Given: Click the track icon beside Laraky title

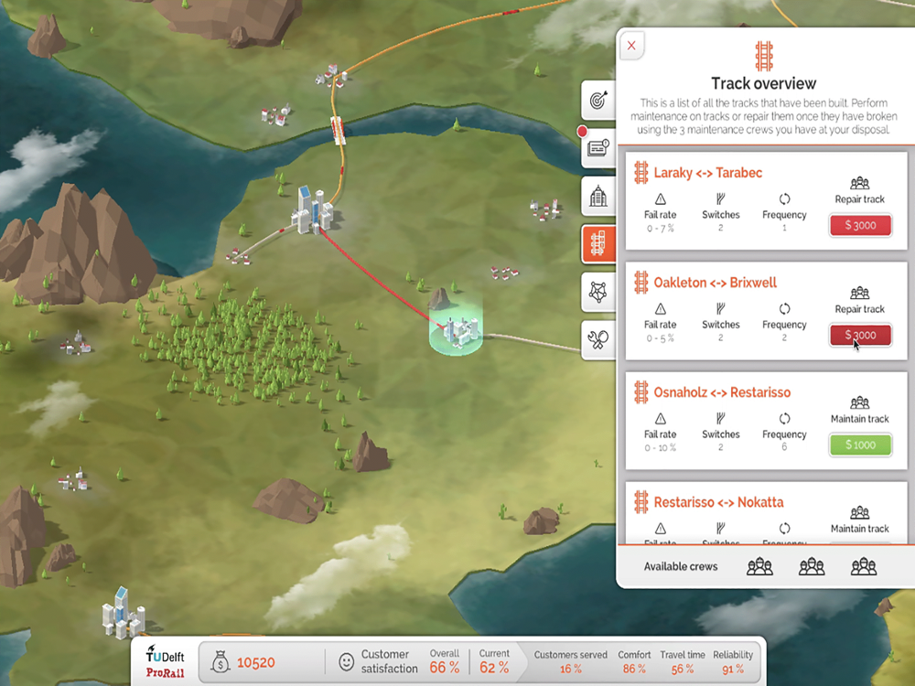Looking at the screenshot, I should [x=641, y=173].
